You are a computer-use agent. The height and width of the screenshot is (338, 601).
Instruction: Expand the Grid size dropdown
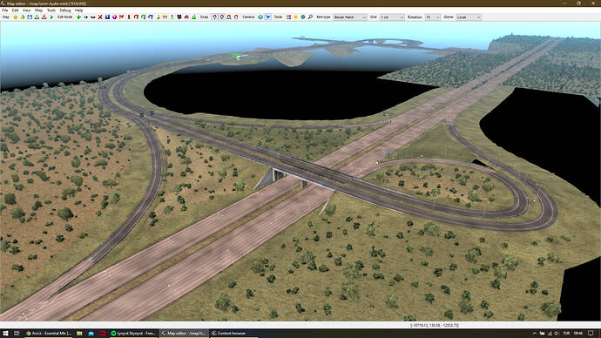pos(392,17)
